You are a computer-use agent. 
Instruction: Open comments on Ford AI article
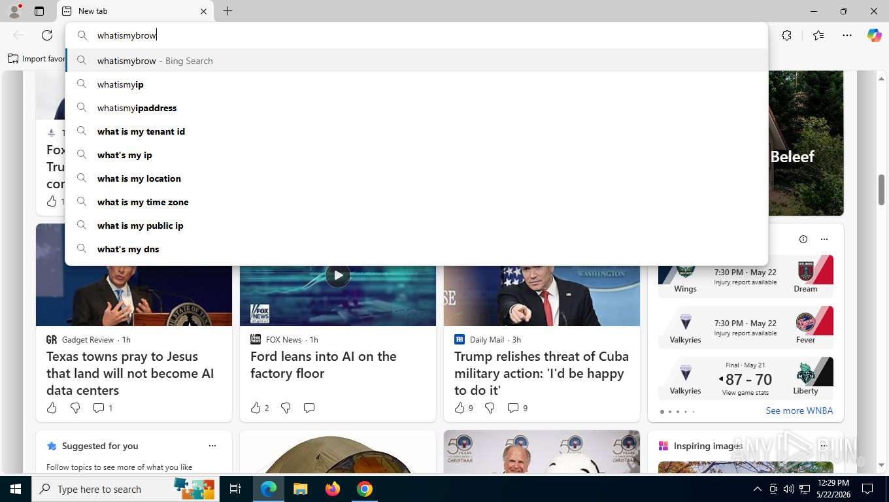309,408
